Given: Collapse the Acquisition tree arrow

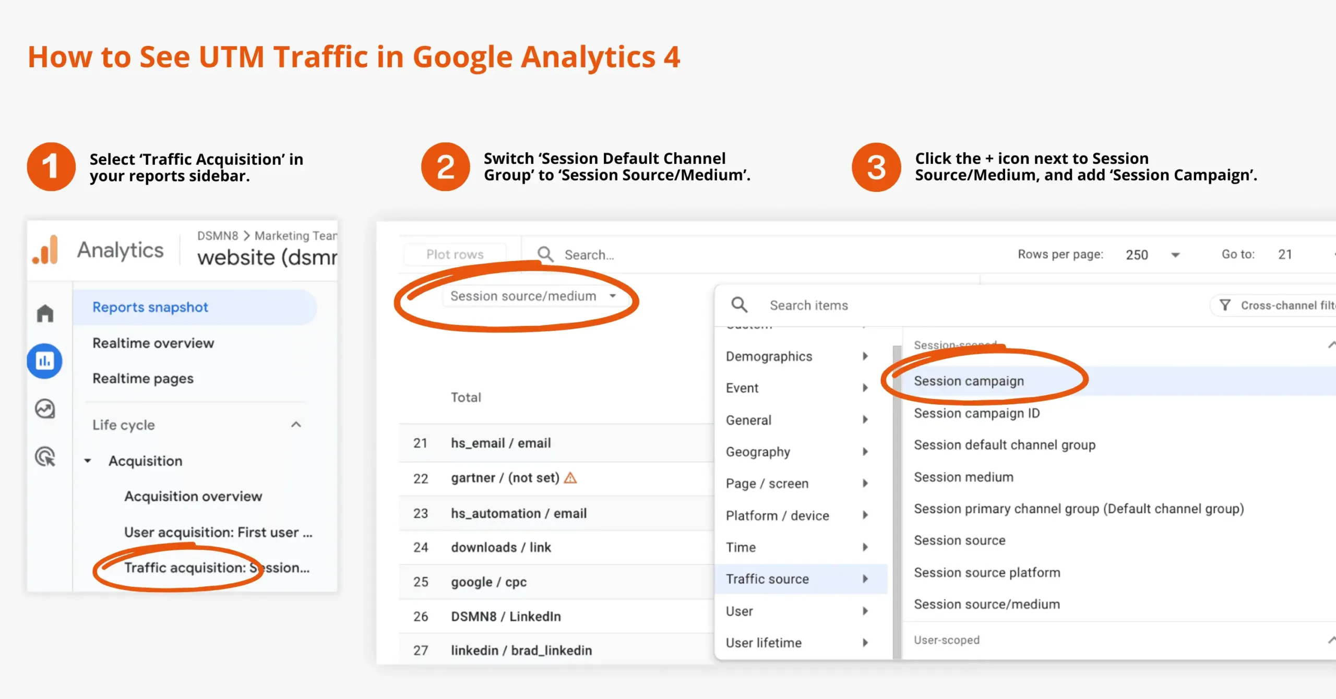Looking at the screenshot, I should pos(88,461).
